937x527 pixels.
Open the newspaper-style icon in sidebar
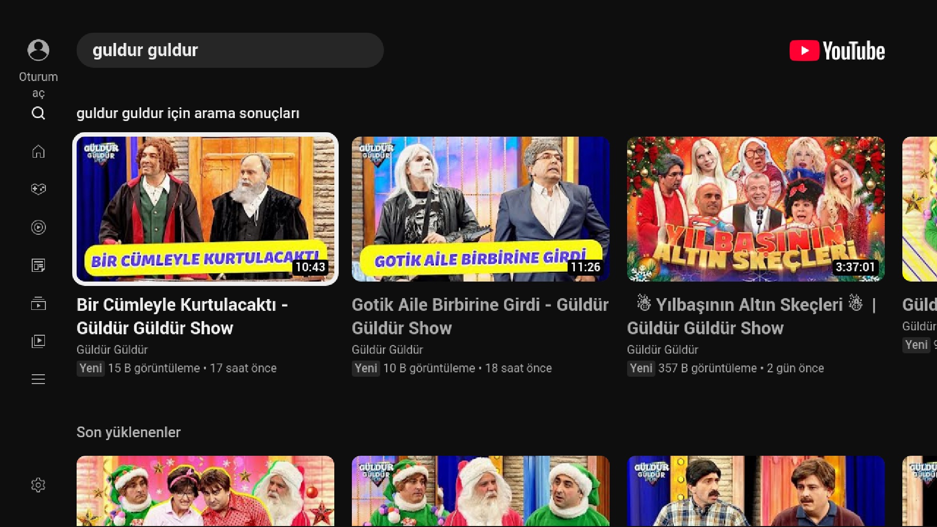(x=38, y=265)
